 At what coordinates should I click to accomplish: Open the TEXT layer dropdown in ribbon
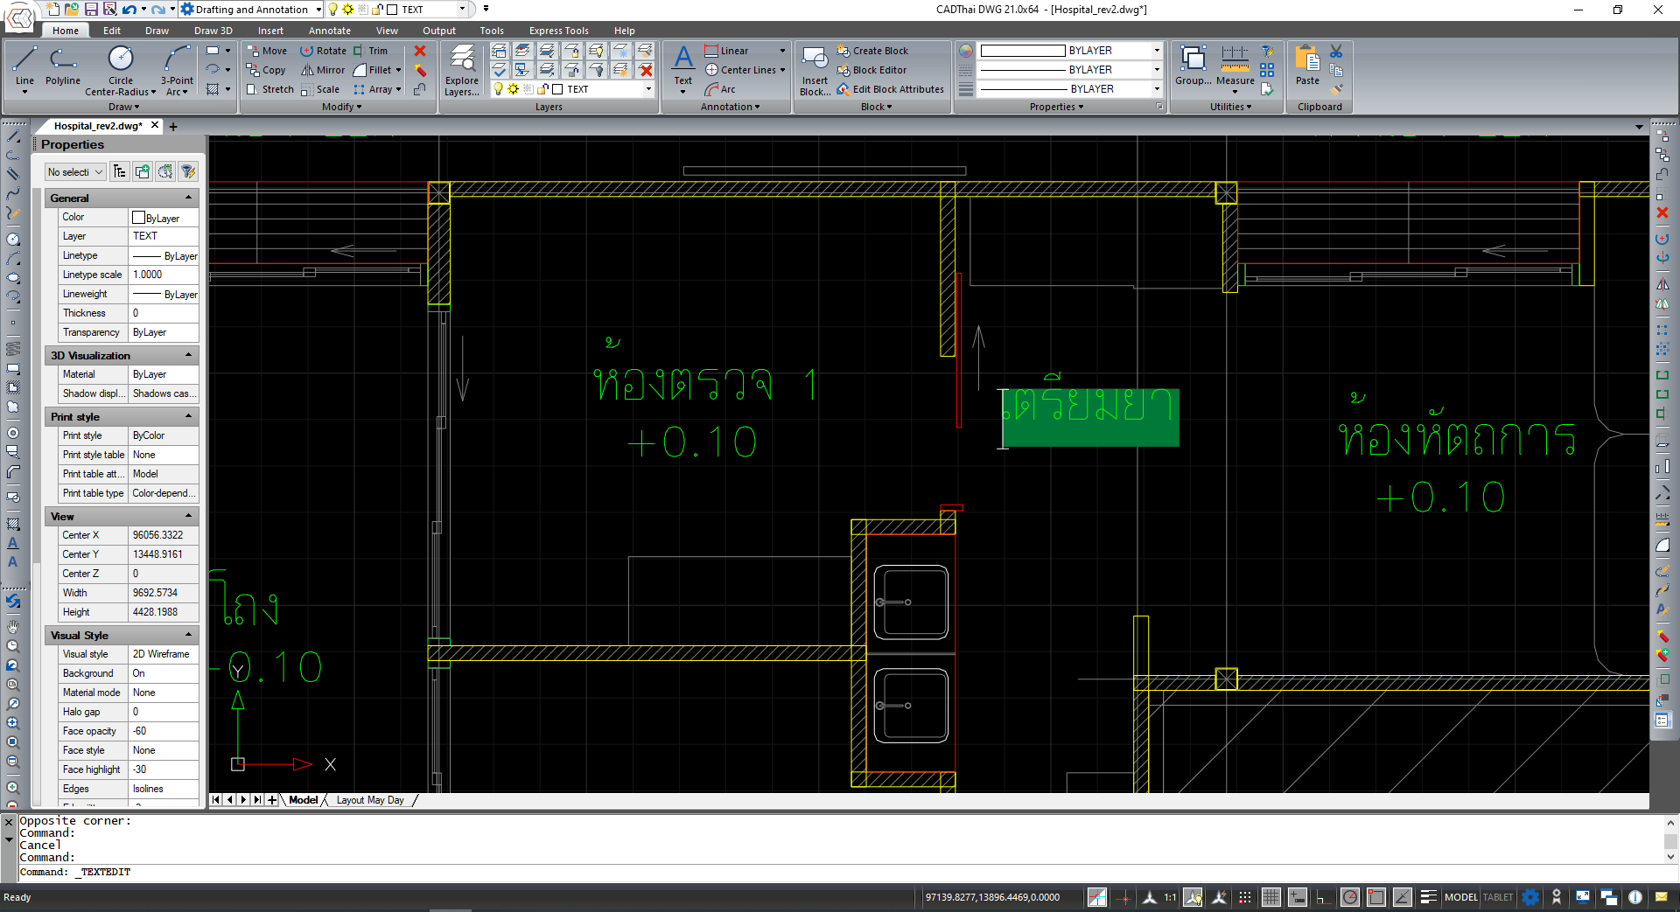(648, 89)
